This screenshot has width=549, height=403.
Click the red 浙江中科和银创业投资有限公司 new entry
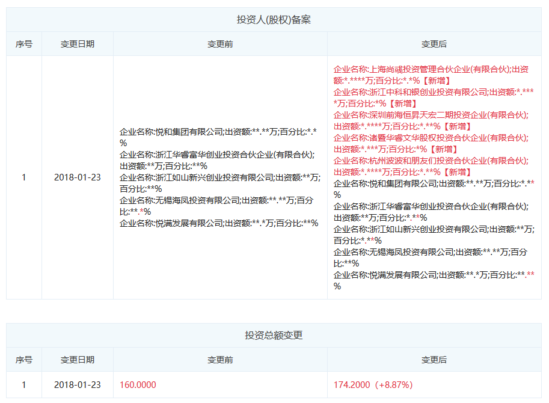(x=434, y=97)
